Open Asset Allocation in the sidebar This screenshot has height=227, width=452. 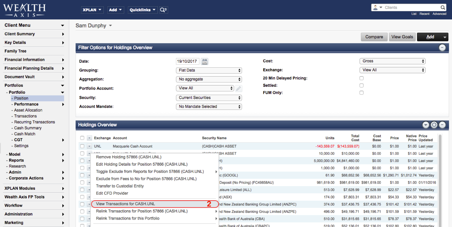28,110
